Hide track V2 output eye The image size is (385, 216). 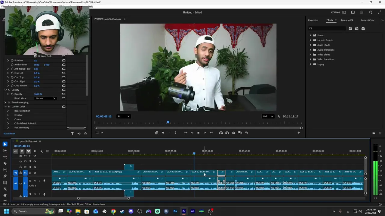[35, 167]
